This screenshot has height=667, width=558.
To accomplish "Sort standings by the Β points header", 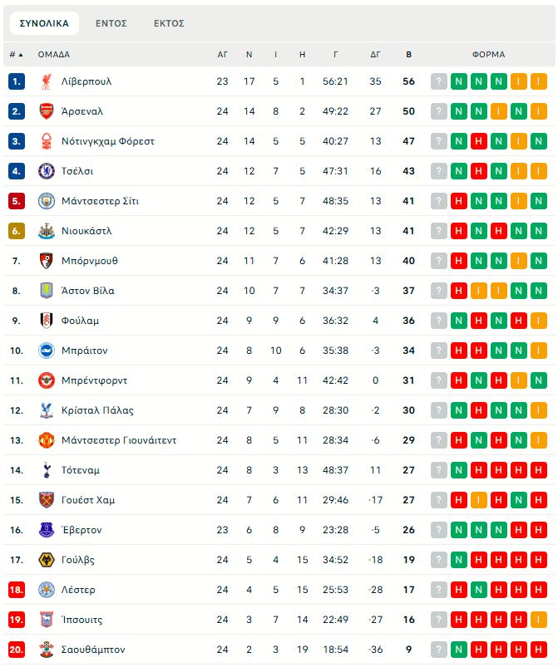I will 408,55.
